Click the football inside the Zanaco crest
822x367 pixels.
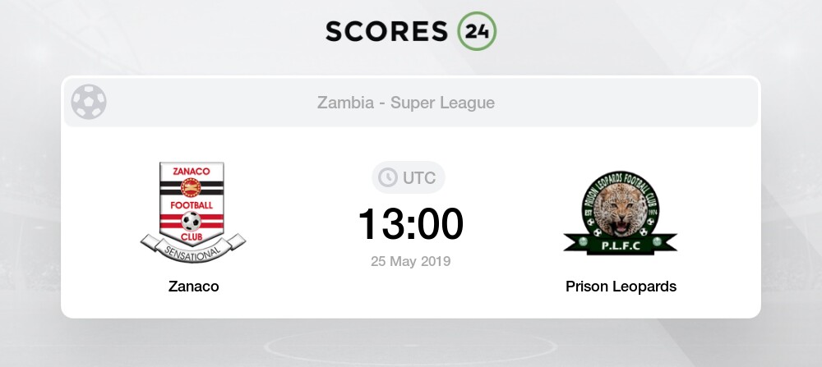click(x=192, y=221)
